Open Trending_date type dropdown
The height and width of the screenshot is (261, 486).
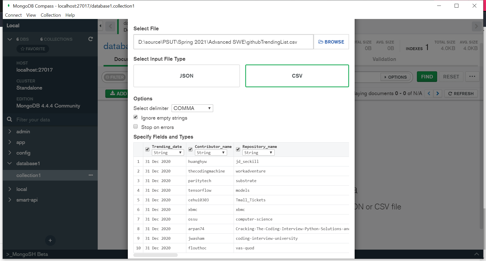tap(168, 153)
